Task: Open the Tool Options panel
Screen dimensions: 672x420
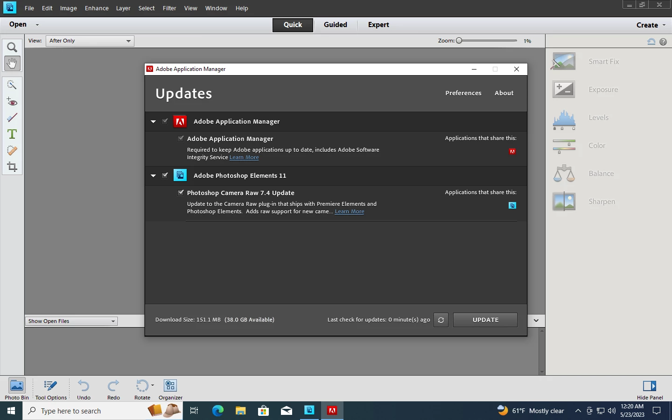Action: coord(51,389)
